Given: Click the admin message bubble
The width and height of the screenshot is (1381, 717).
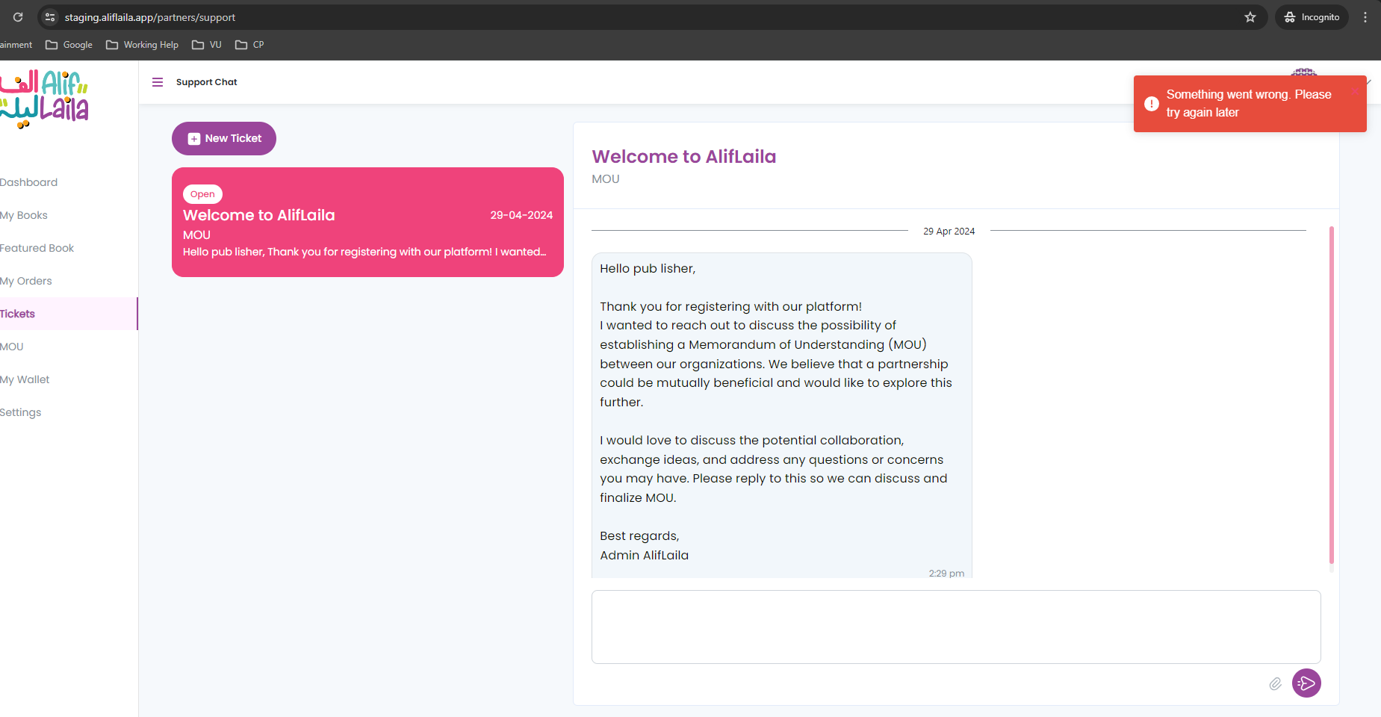Looking at the screenshot, I should click(x=782, y=415).
